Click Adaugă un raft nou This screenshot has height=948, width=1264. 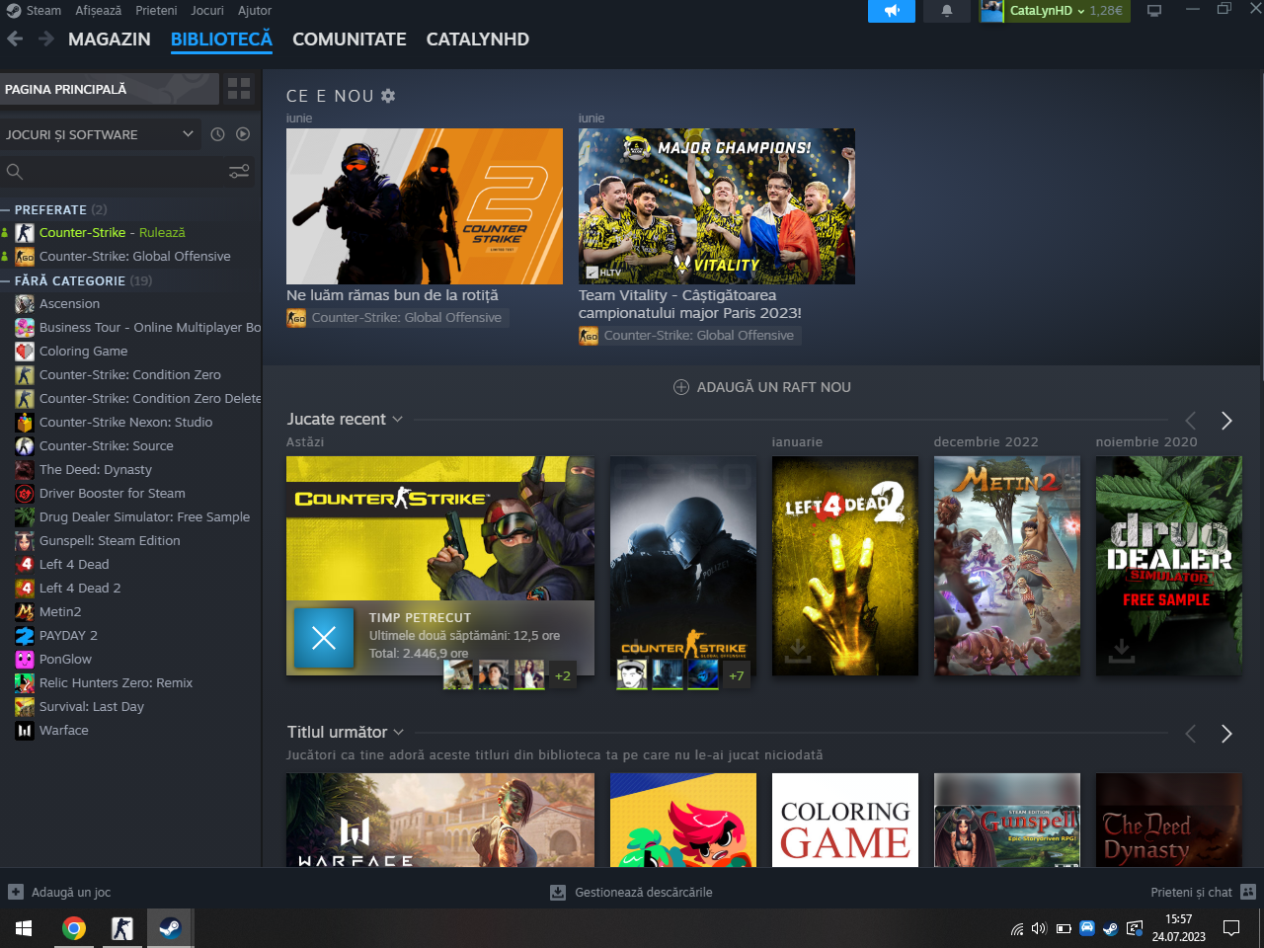(762, 387)
